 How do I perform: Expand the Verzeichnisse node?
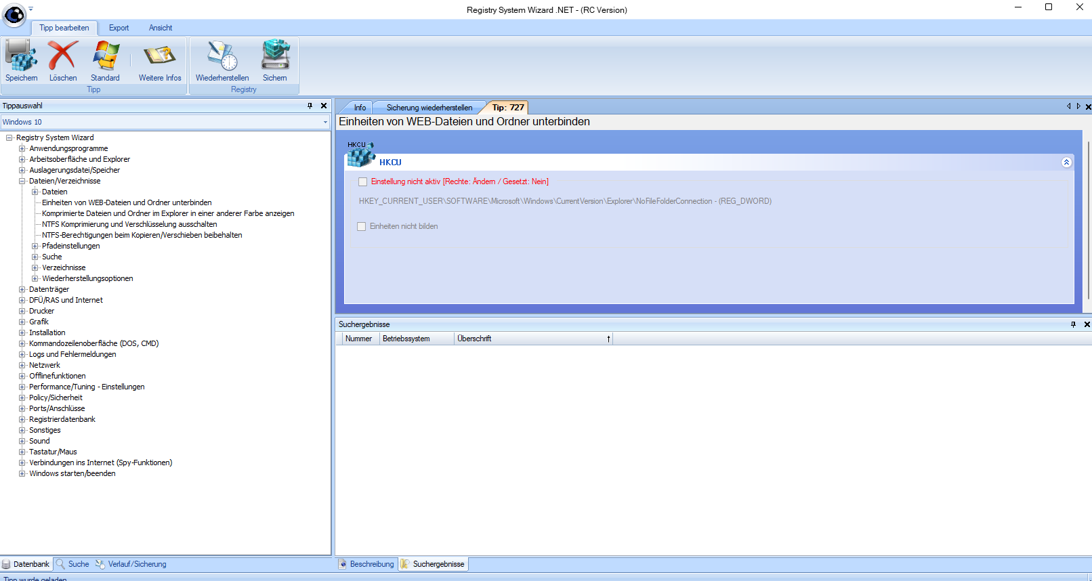tap(35, 267)
